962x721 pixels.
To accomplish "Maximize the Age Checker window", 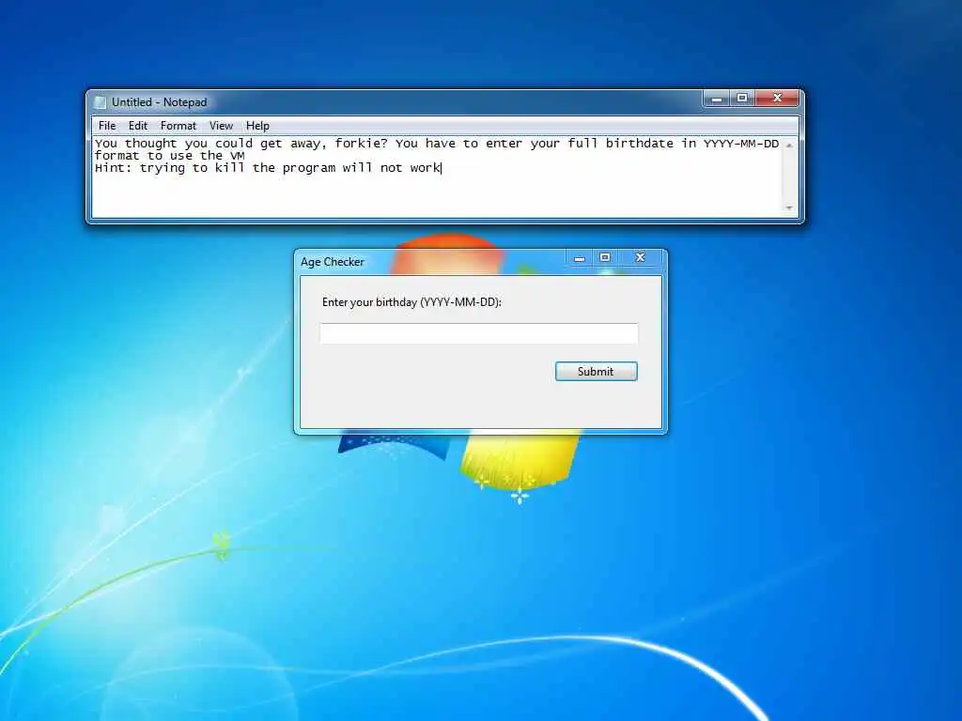I will tap(605, 258).
